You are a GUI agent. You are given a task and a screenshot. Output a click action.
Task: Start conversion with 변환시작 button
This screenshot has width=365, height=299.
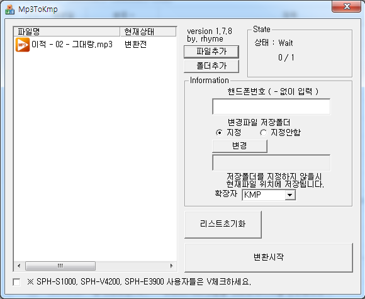[269, 257]
